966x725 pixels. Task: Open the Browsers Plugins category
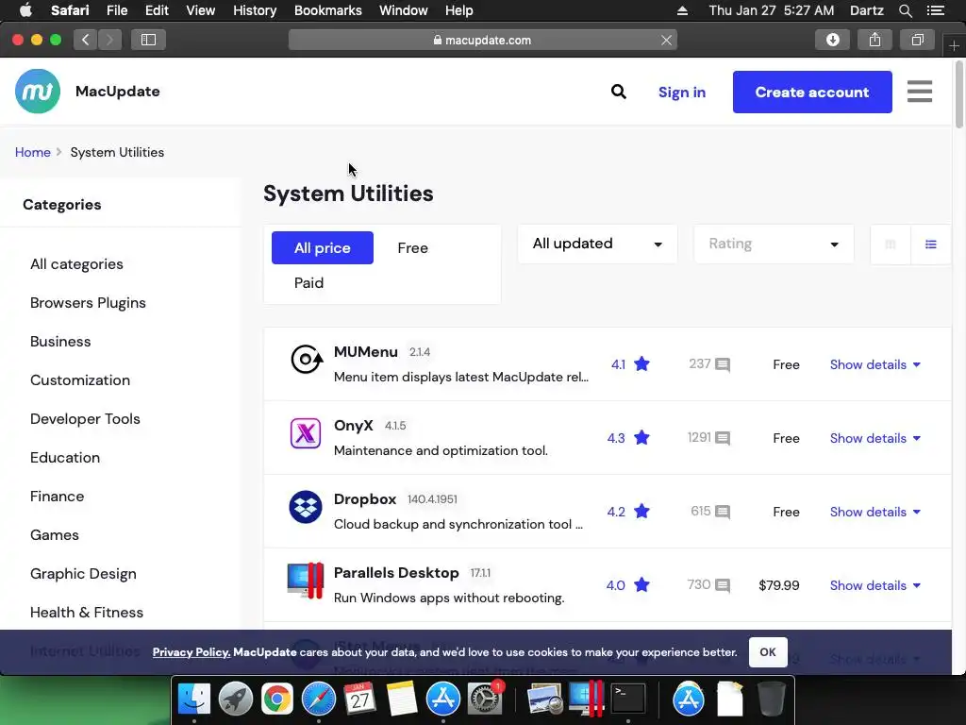tap(88, 303)
